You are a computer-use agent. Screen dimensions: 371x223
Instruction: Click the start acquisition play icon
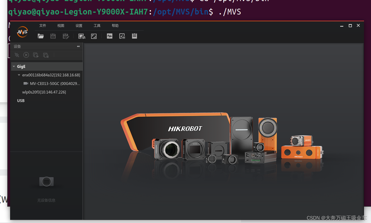tap(26, 55)
